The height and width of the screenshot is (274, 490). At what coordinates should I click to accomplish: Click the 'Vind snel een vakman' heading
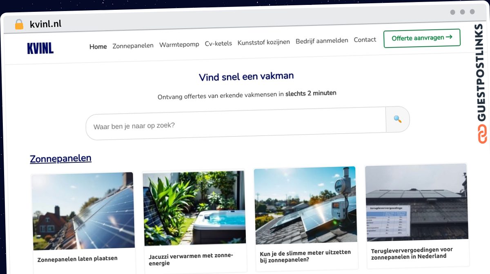coord(246,76)
